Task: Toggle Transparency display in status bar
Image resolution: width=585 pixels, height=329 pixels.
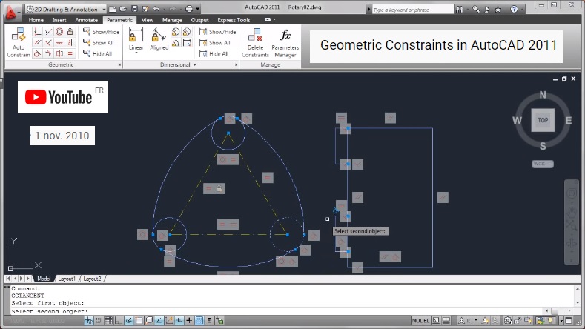Action: coord(199,320)
